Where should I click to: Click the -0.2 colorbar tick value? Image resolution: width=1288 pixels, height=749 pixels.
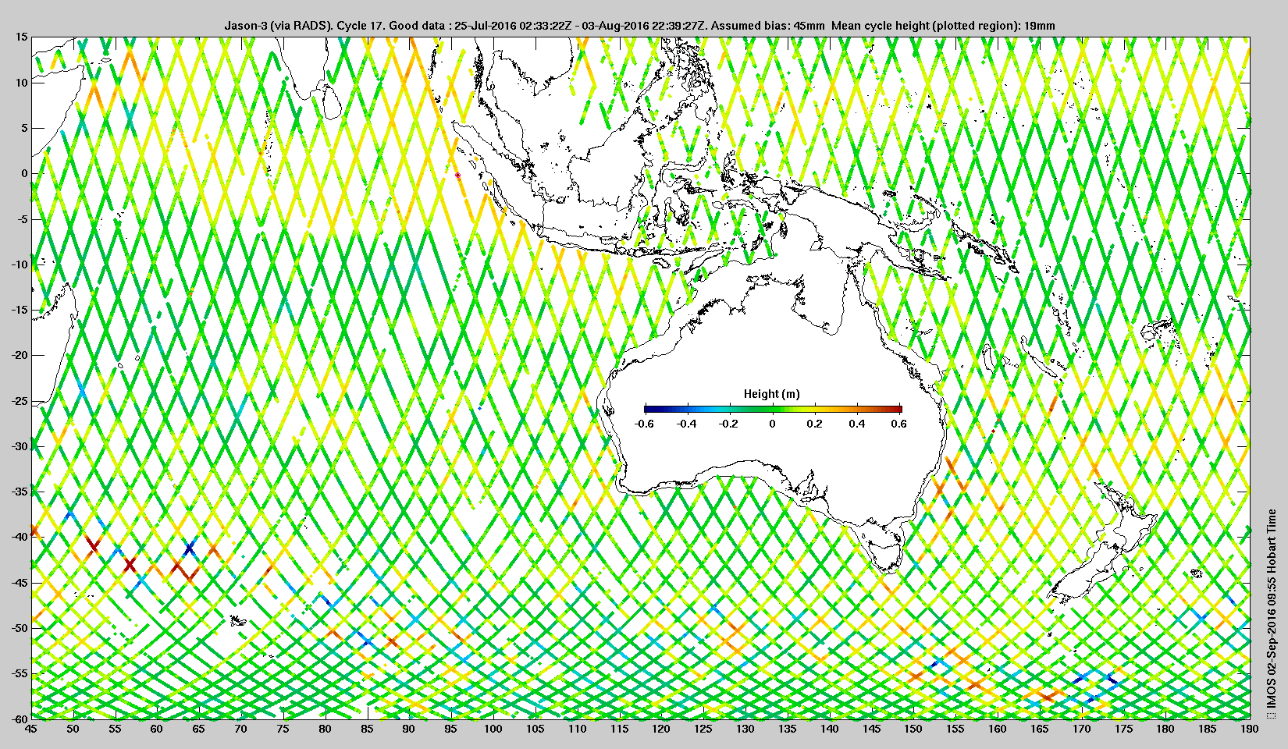[x=729, y=424]
